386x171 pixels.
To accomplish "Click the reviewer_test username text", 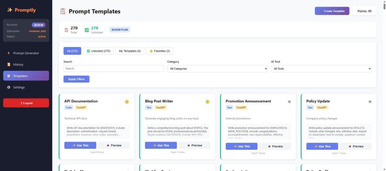I will click(37, 31).
